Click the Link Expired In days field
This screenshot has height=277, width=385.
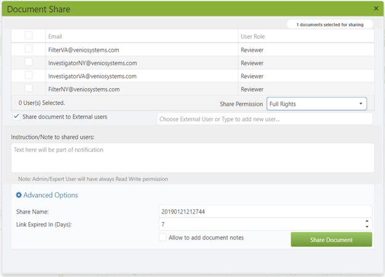(260, 225)
